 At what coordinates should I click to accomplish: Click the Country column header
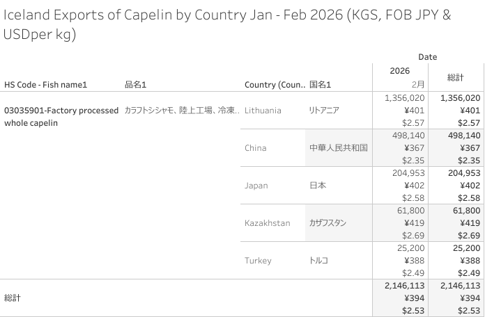coord(275,85)
